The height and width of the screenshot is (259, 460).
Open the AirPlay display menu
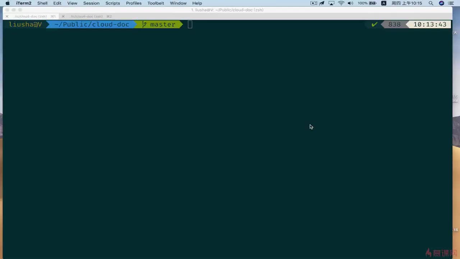tap(331, 3)
